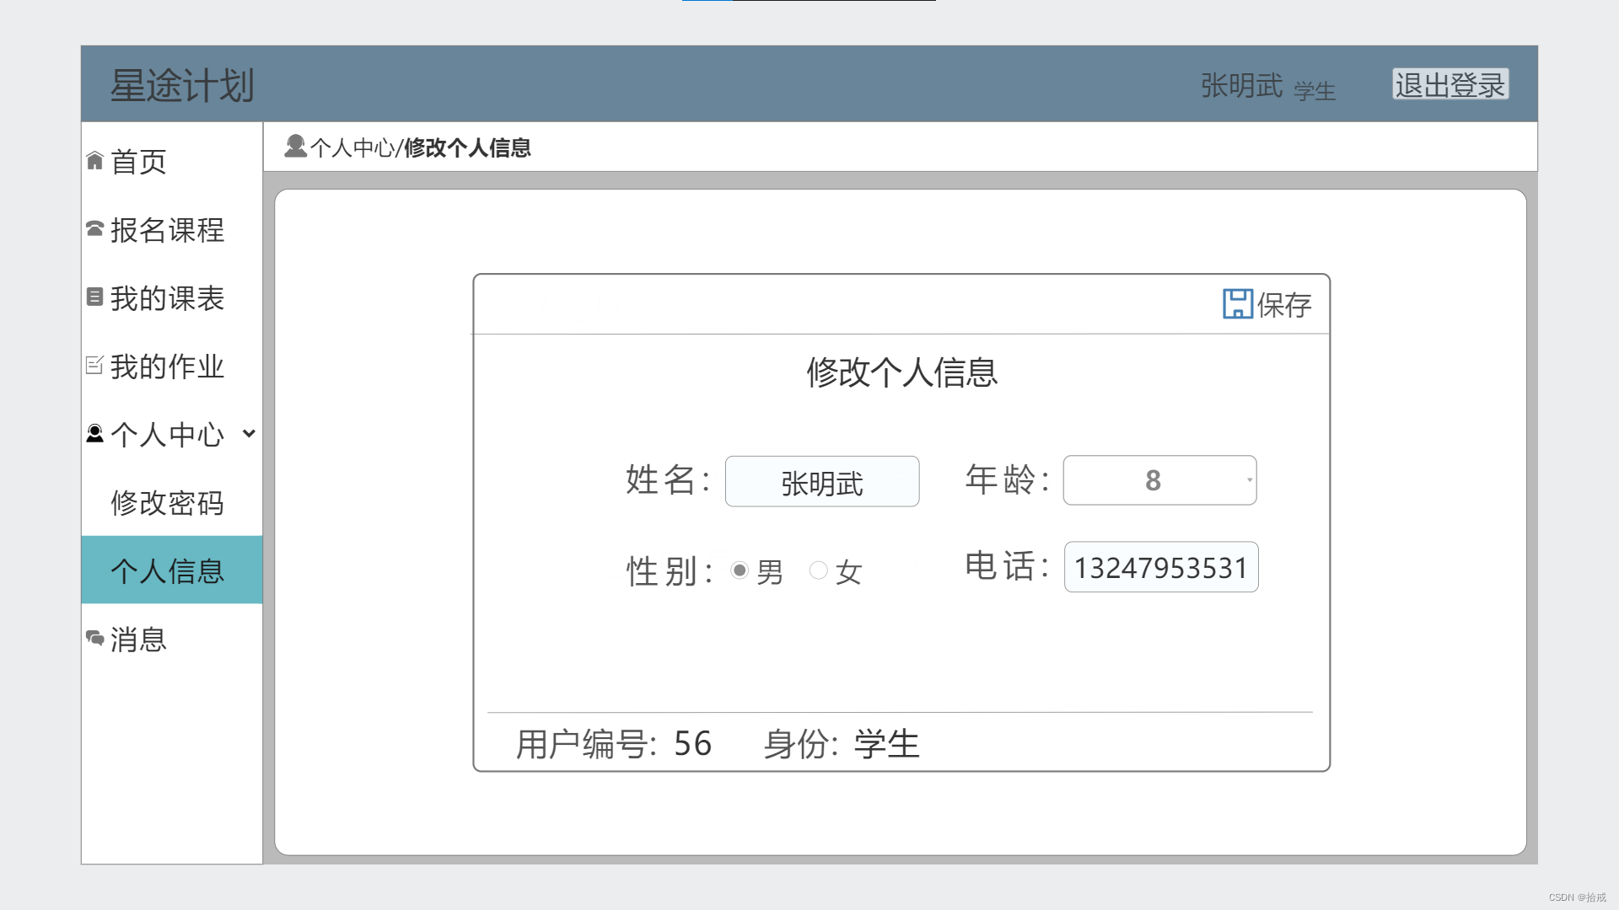Open the 年龄 age dropdown
Image resolution: width=1619 pixels, height=910 pixels.
click(x=1159, y=481)
